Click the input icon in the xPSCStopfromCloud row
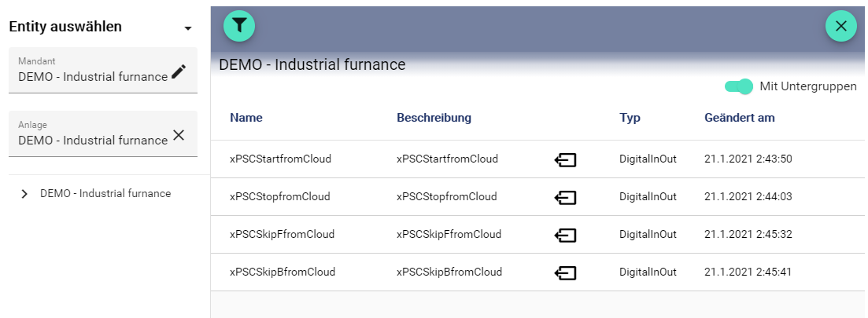 [565, 197]
